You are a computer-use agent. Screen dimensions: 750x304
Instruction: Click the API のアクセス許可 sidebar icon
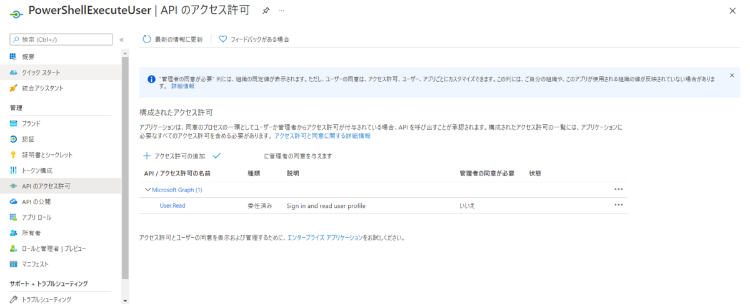(13, 186)
